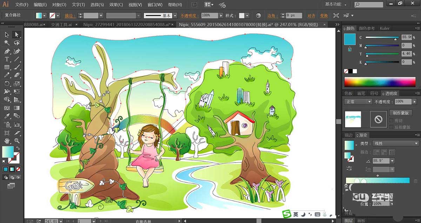The height and width of the screenshot is (223, 421).
Task: Expand the opacity 100% arrow in control bar
Action: 221,15
